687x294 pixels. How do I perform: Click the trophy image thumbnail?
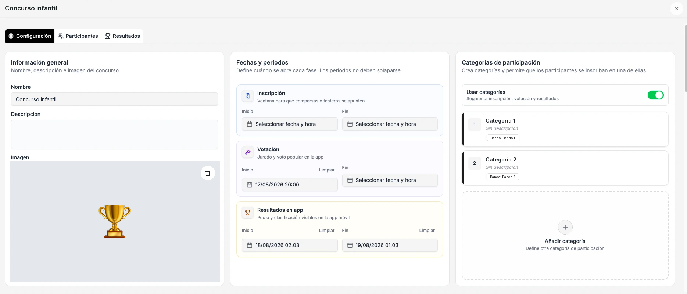(115, 222)
